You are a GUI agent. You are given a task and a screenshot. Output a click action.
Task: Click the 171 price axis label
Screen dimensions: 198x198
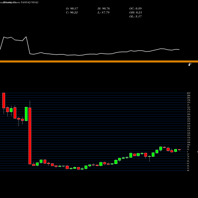click(x=188, y=112)
